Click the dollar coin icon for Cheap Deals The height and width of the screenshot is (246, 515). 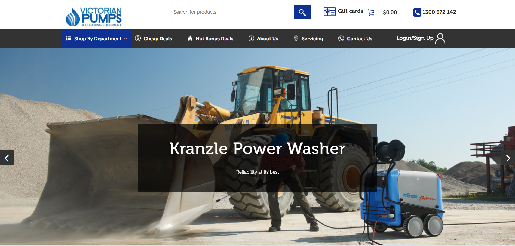(138, 38)
